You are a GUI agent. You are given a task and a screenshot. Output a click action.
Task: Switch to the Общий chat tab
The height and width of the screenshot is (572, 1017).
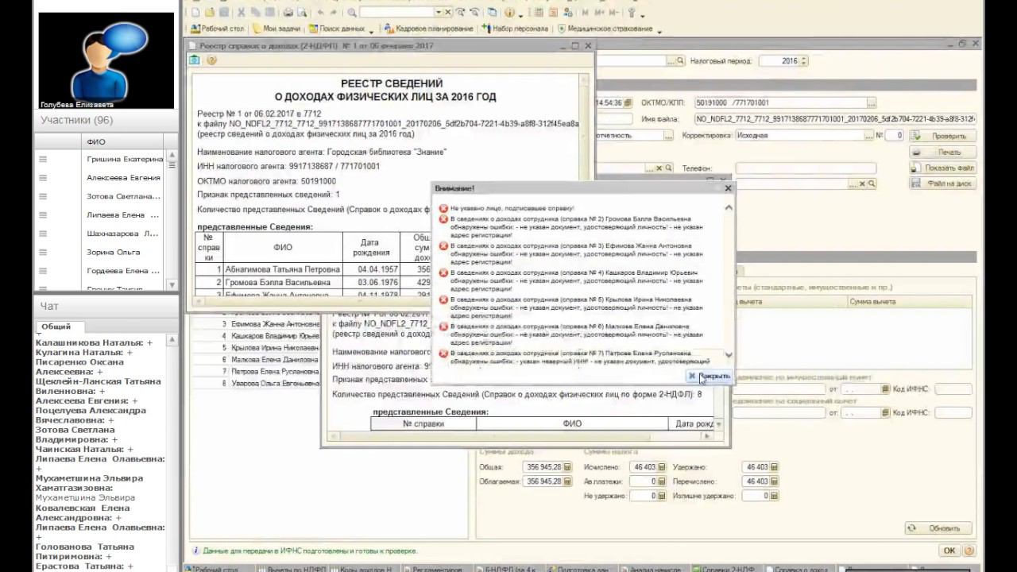click(56, 327)
